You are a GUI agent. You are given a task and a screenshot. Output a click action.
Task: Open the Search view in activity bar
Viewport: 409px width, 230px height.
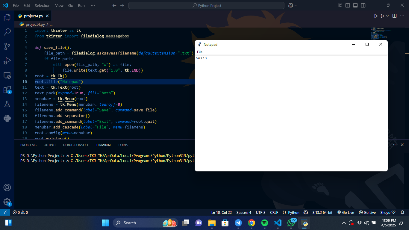click(x=7, y=32)
